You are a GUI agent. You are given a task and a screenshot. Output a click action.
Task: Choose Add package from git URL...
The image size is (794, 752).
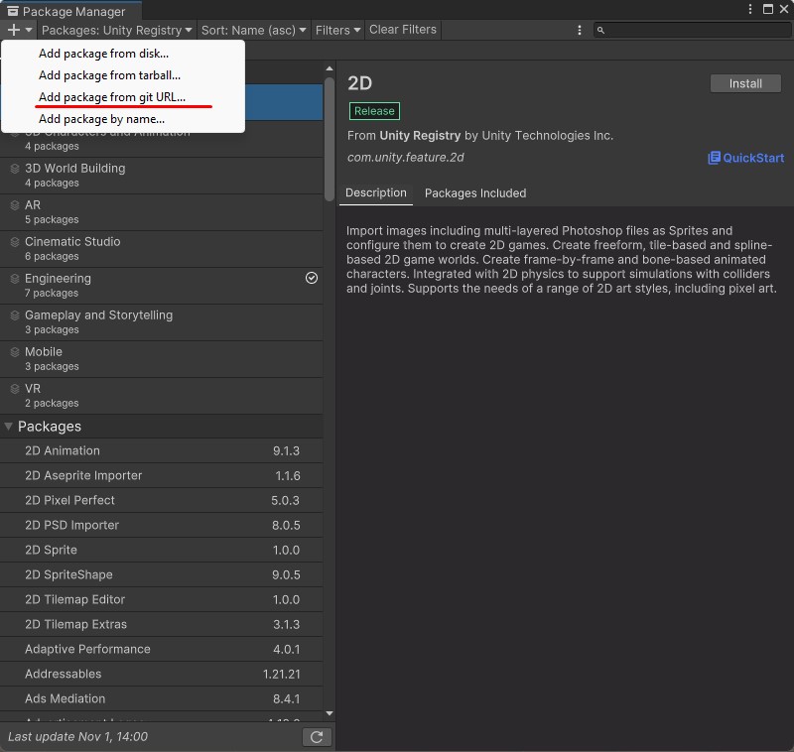pyautogui.click(x=123, y=96)
